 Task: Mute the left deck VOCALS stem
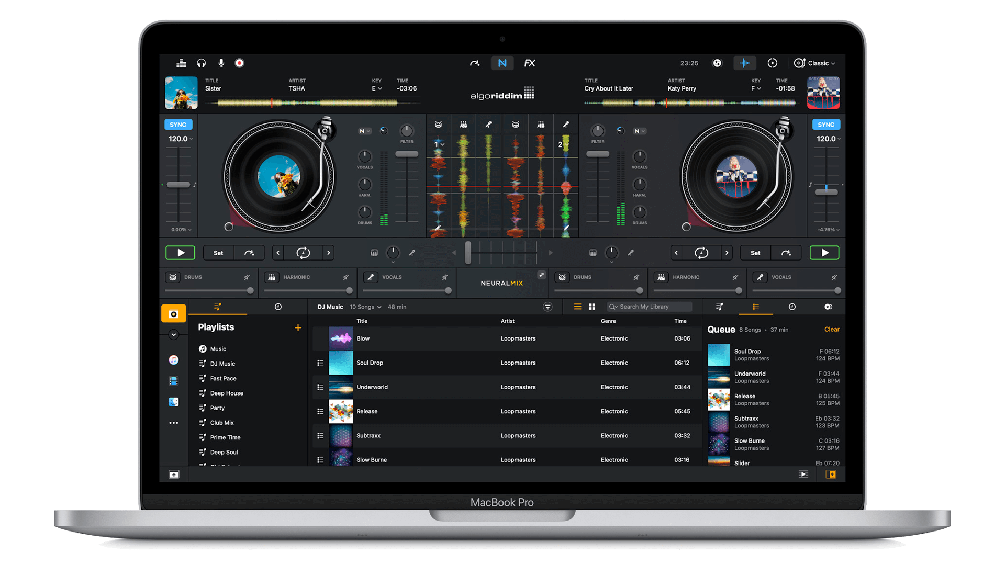(x=444, y=277)
